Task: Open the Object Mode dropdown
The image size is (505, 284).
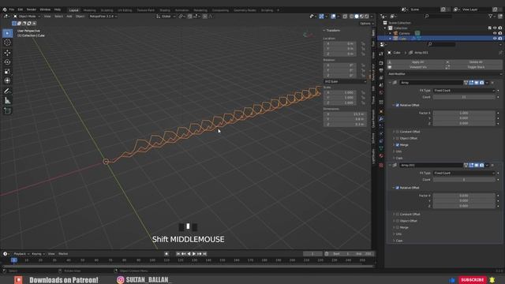Action: [27, 16]
